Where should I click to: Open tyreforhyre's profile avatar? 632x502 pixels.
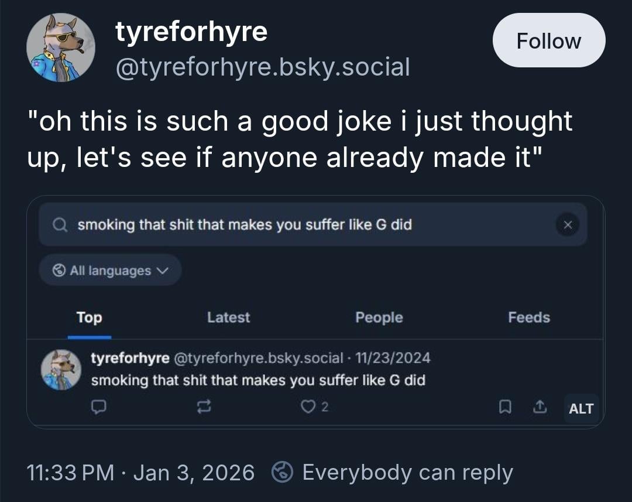click(61, 47)
